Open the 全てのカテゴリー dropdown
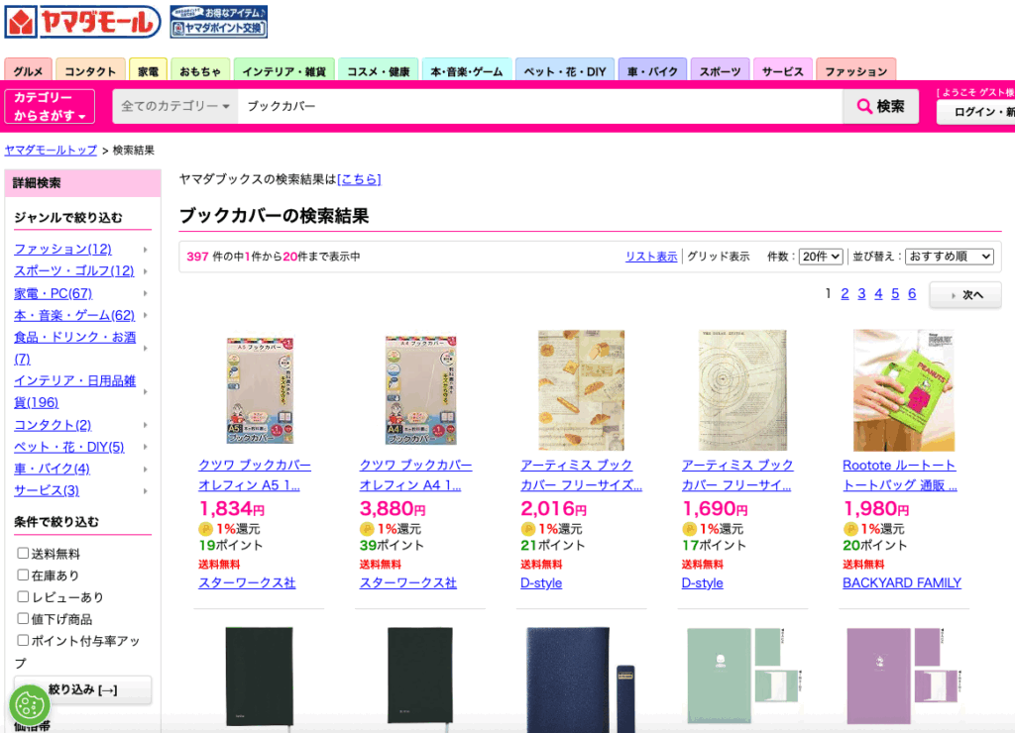The width and height of the screenshot is (1015, 733). [175, 106]
